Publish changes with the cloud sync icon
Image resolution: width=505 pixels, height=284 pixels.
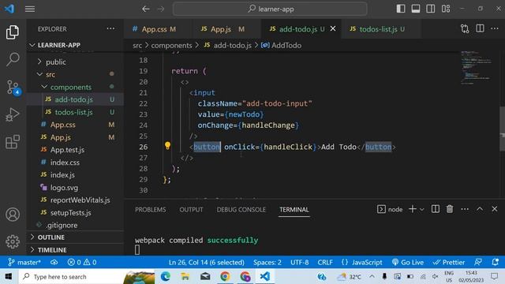coord(54,263)
